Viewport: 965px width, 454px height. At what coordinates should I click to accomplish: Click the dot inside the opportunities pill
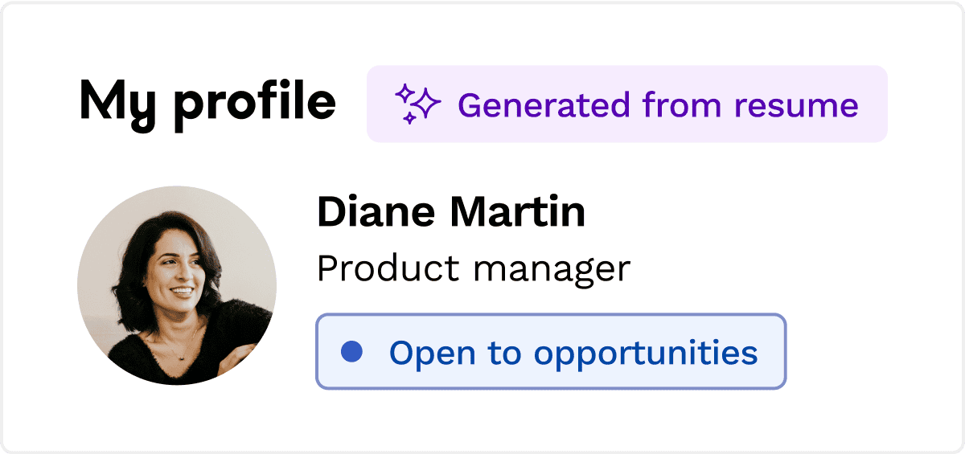(351, 352)
